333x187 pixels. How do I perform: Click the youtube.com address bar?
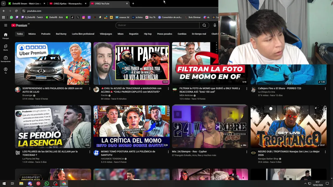click(x=120, y=11)
